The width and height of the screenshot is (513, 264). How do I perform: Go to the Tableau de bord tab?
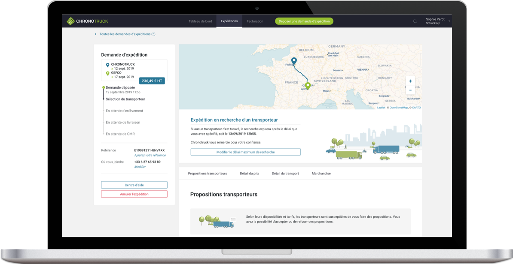click(x=201, y=21)
